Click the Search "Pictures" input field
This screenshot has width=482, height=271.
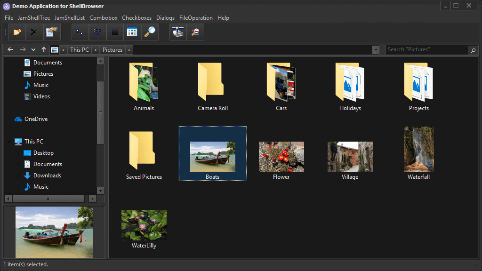point(426,49)
